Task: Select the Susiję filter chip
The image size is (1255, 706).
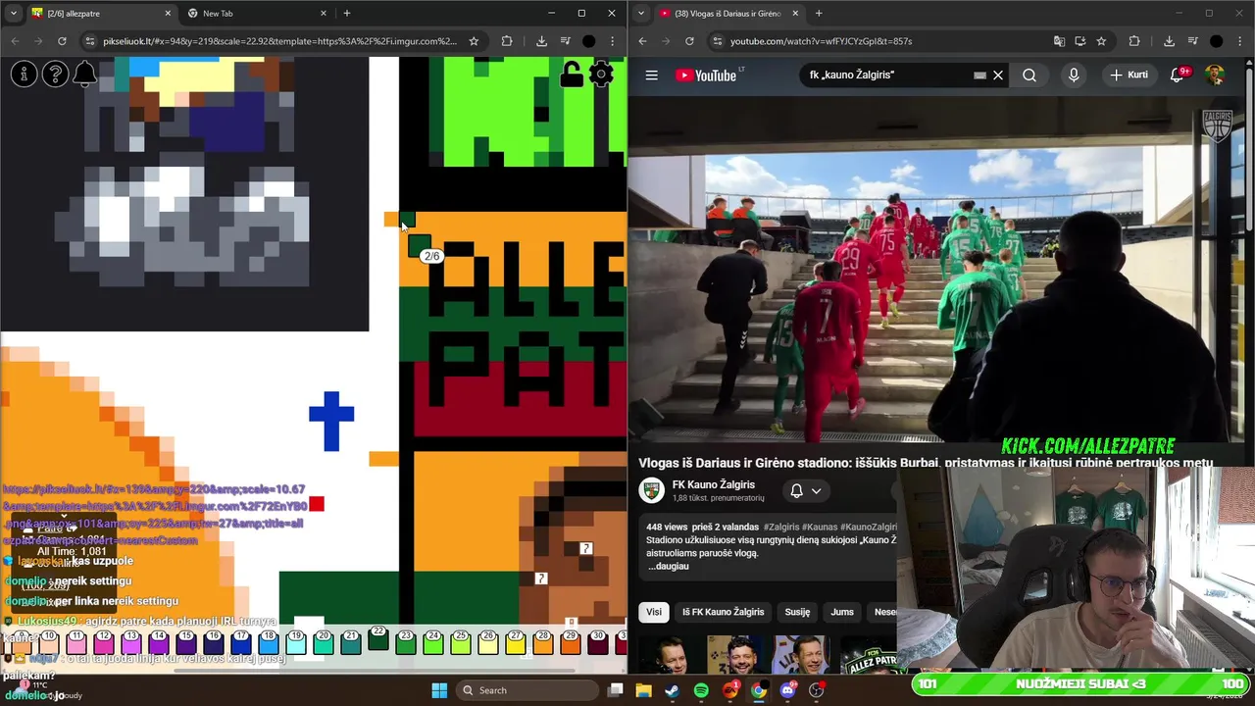Action: click(797, 612)
